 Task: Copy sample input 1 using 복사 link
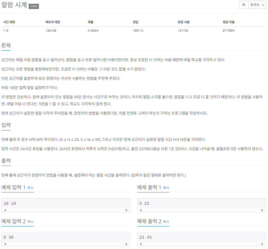(x=30, y=188)
